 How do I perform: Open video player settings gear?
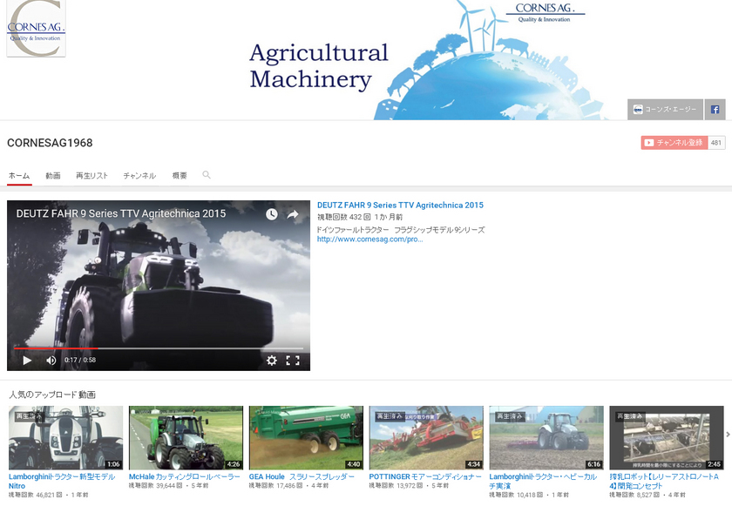point(272,360)
